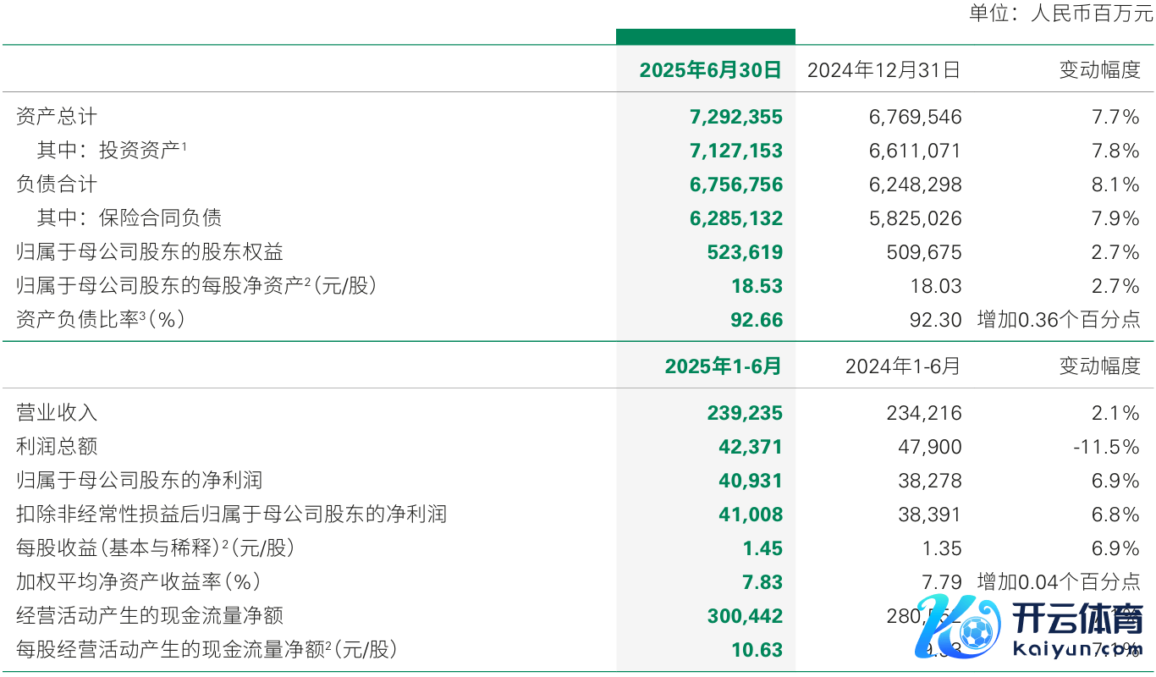Select the 2024年12月31日 column header
This screenshot has width=1156, height=677.
tap(884, 70)
